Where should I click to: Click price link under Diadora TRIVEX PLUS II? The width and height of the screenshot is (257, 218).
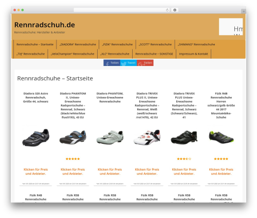[147, 172]
